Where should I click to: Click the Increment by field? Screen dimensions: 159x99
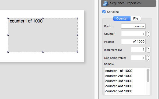[138, 49]
